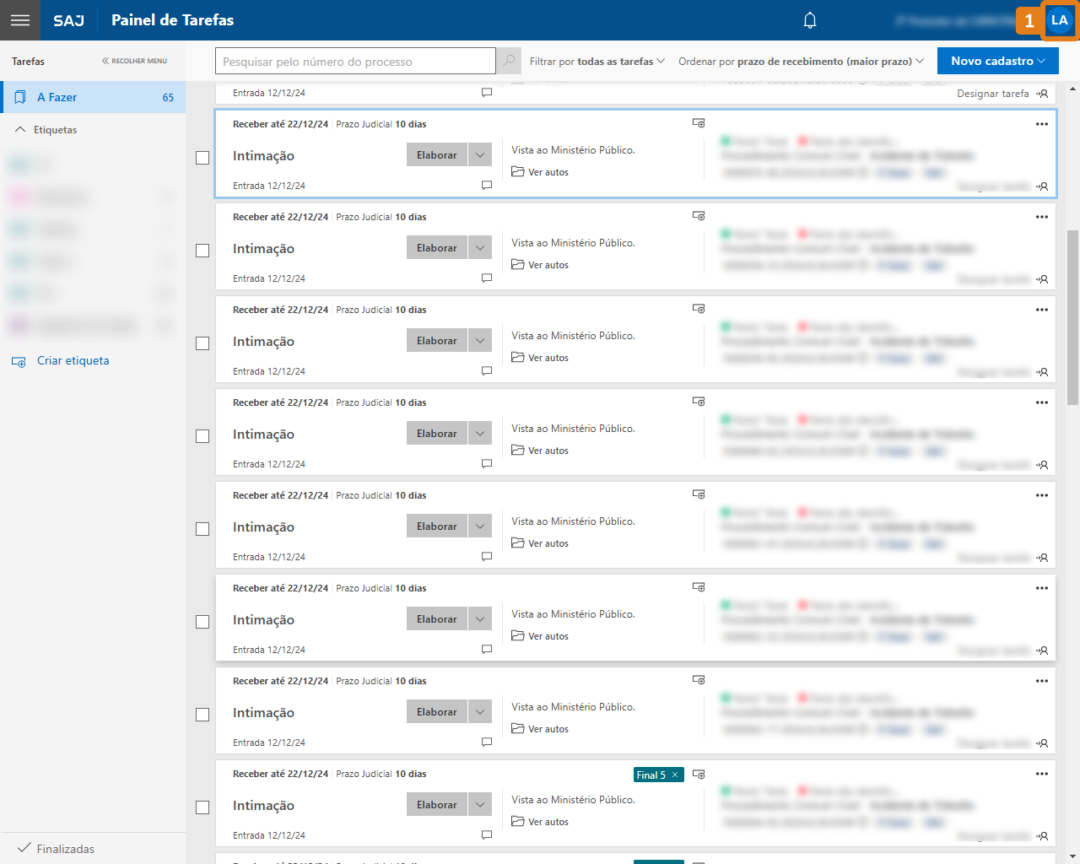This screenshot has height=864, width=1080.
Task: Click the notifications bell icon
Action: [810, 20]
